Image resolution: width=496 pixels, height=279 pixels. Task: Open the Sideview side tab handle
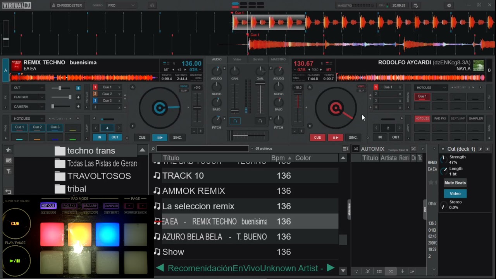pyautogui.click(x=349, y=209)
